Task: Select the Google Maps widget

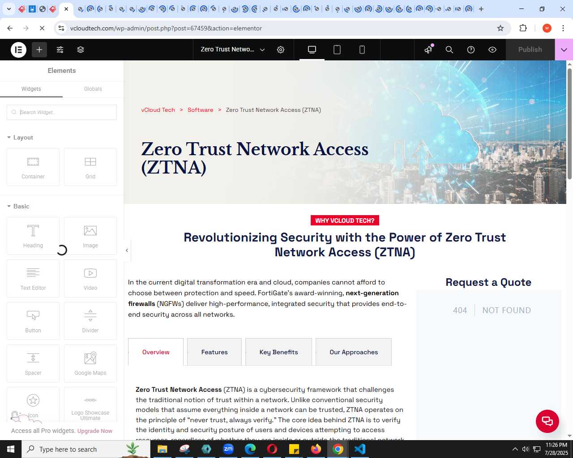Action: (90, 363)
